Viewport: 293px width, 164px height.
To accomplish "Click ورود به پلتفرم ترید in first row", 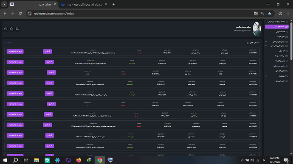I will (15, 52).
